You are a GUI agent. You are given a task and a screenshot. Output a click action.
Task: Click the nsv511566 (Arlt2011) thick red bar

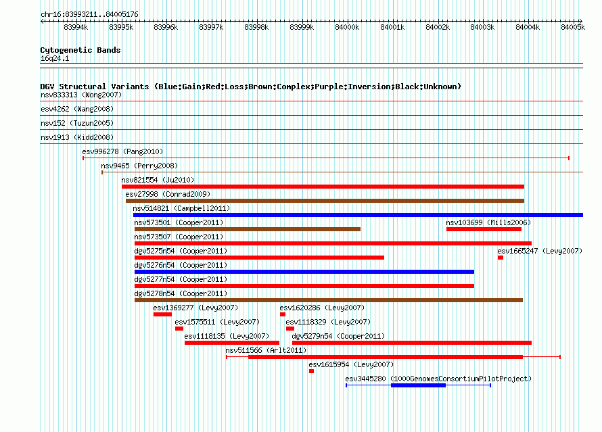(x=386, y=357)
